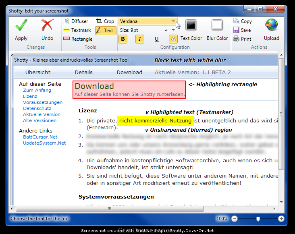
Task: Save the screenshot
Action: (242, 30)
